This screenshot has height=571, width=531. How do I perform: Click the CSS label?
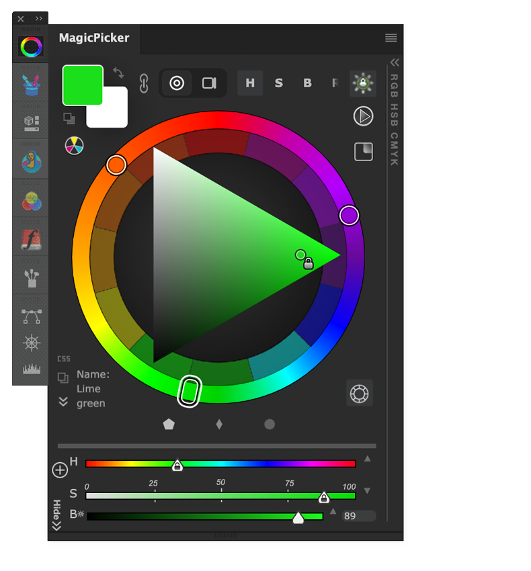click(64, 359)
